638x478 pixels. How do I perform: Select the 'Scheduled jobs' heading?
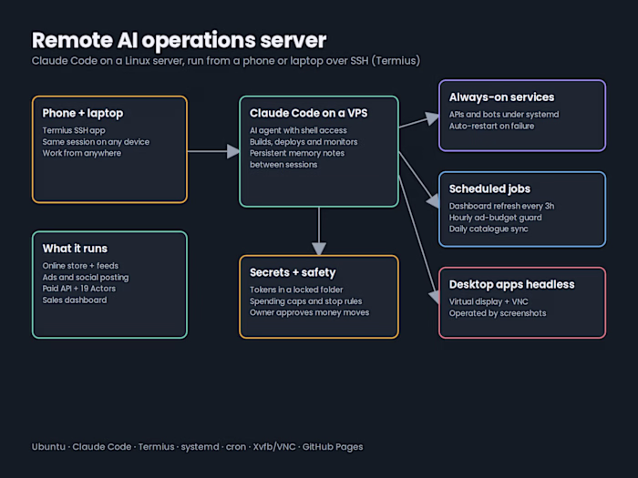tap(489, 189)
